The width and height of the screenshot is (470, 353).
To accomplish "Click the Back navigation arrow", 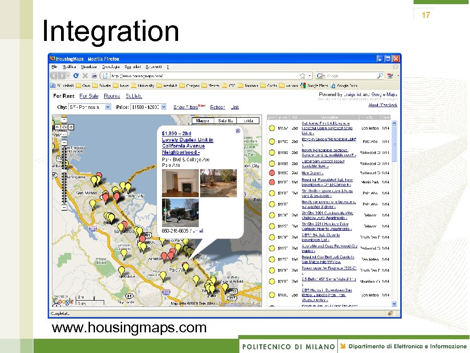I will pos(54,75).
